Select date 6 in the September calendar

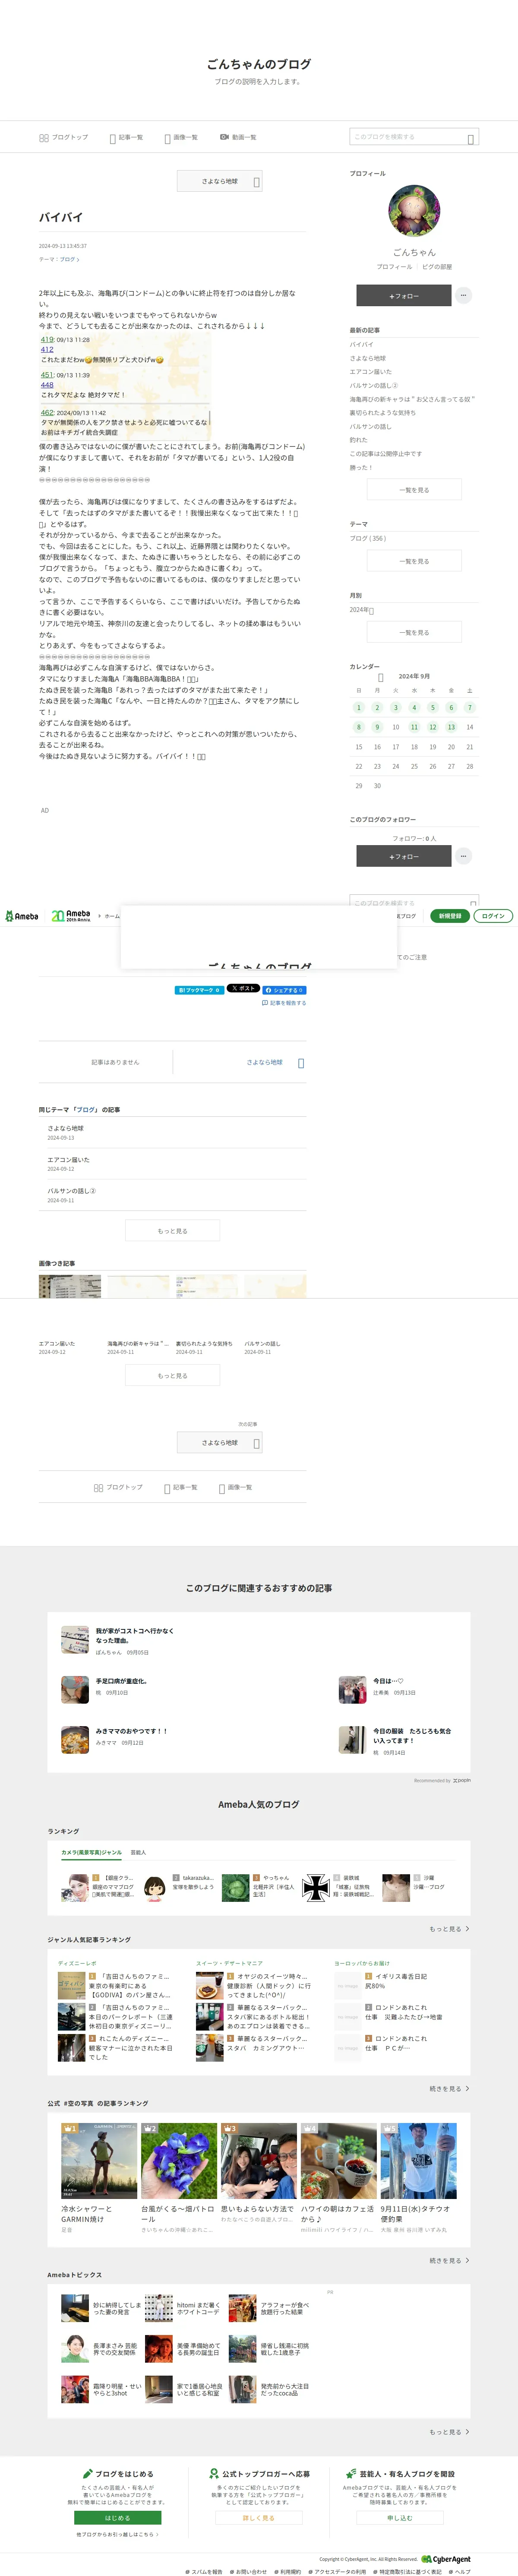click(x=451, y=707)
